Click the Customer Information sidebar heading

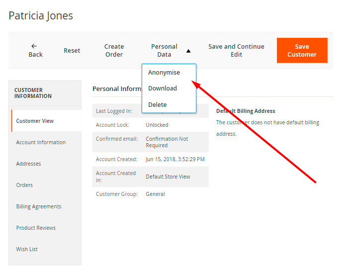point(33,93)
